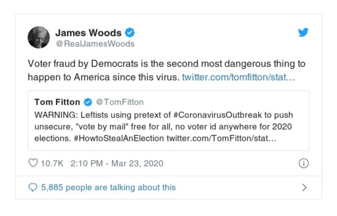
Task: Open "5,885 people are talking about this"
Action: 108,187
